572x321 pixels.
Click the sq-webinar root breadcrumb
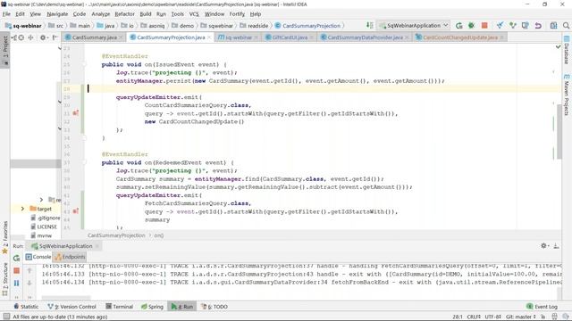(x=23, y=26)
